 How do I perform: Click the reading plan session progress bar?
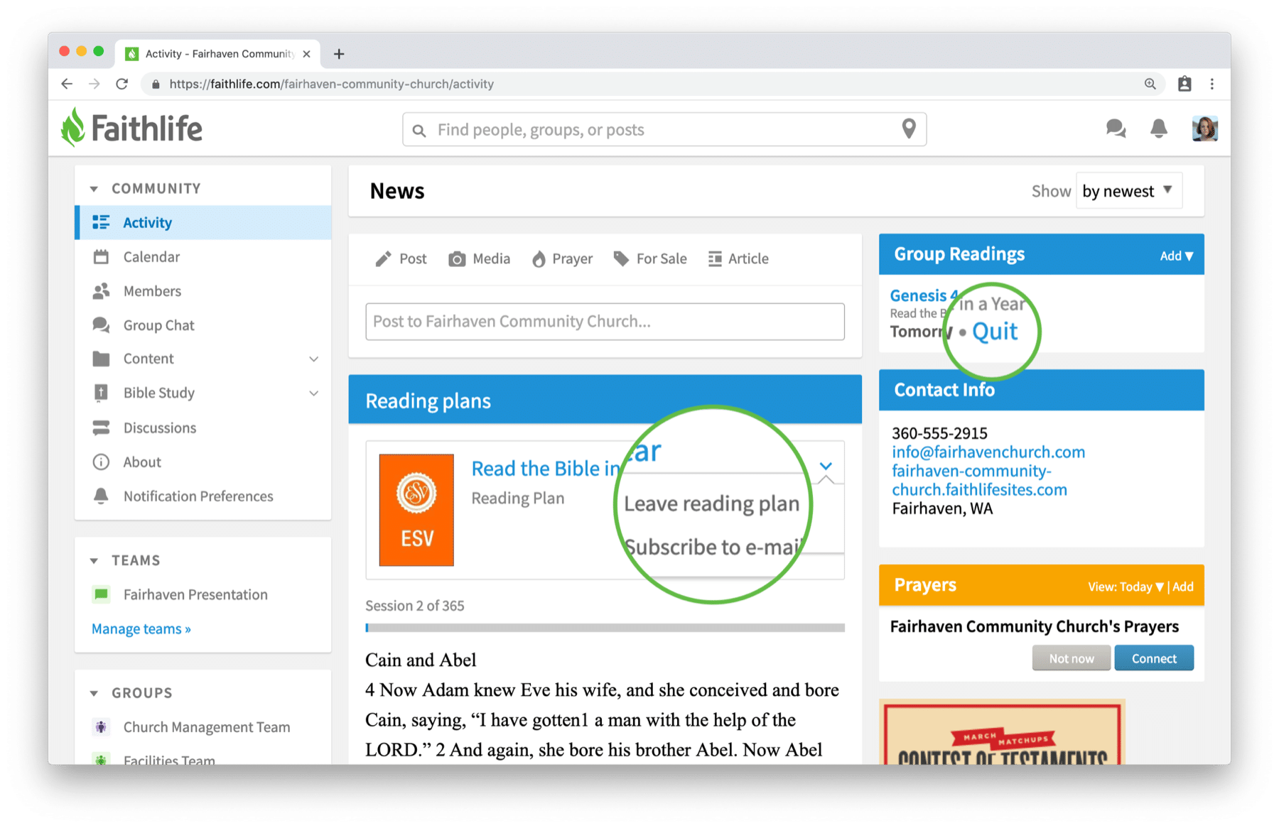(x=605, y=628)
